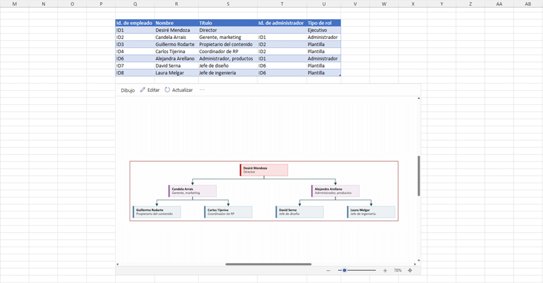Click the 'Alejandra Arellano' table cell
Viewport: 543px width, 283px height.
(x=176, y=59)
